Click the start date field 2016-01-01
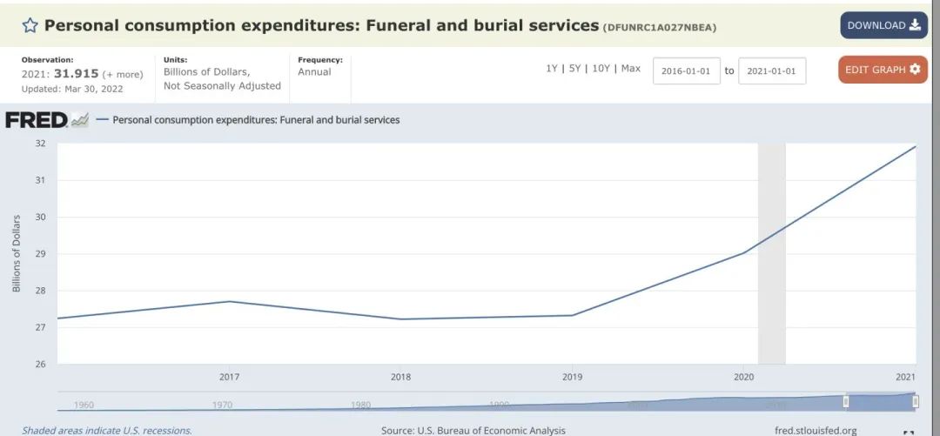The width and height of the screenshot is (940, 436). [686, 71]
